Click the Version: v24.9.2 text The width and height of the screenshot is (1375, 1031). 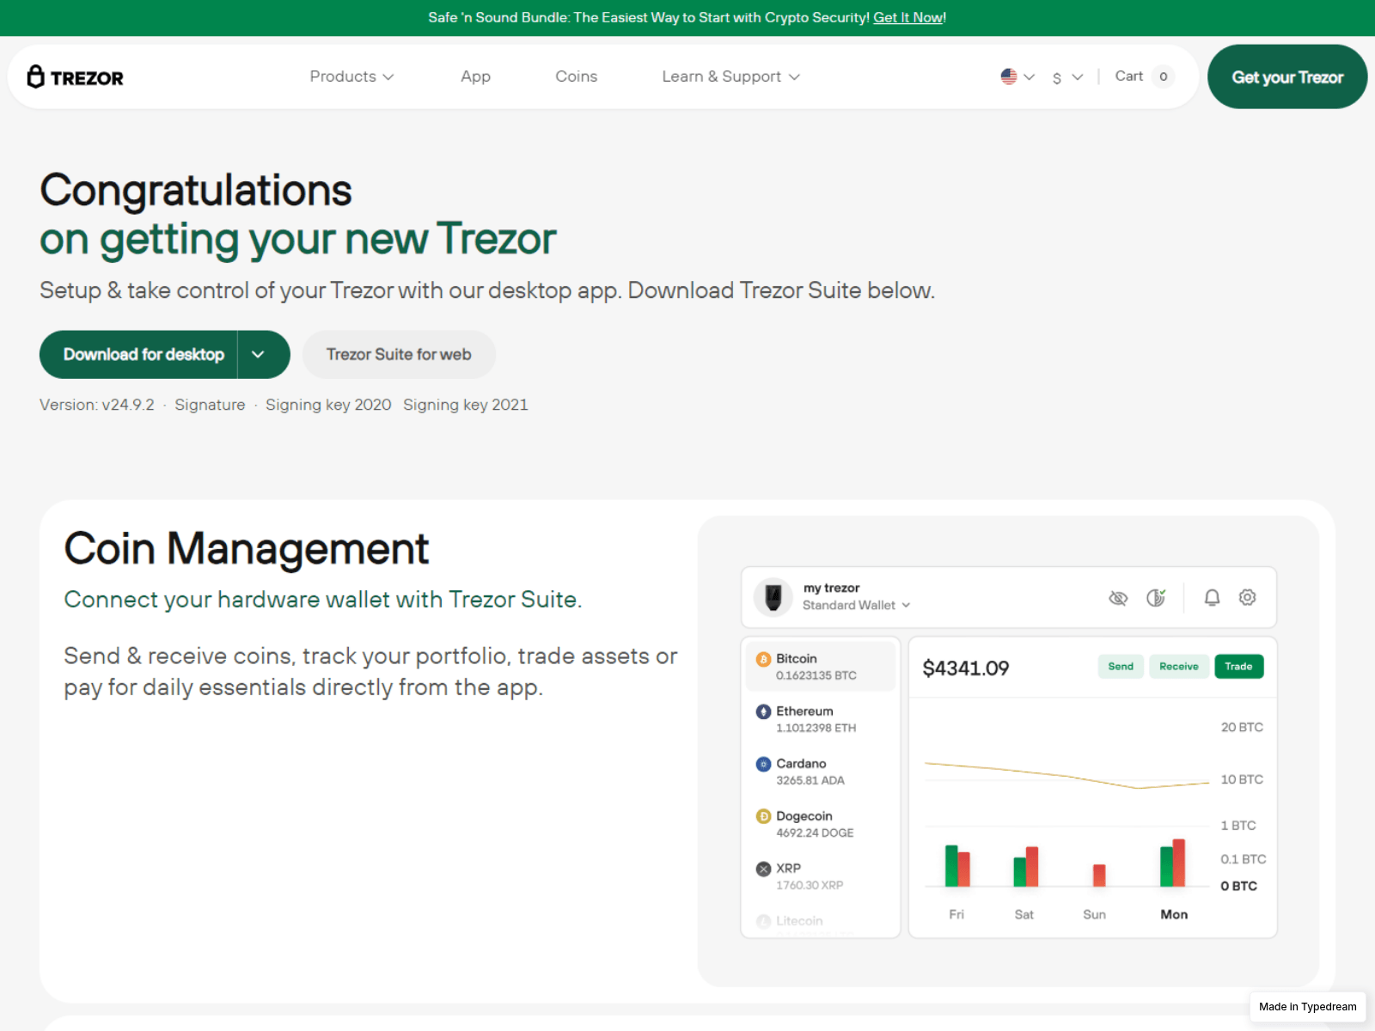(97, 405)
